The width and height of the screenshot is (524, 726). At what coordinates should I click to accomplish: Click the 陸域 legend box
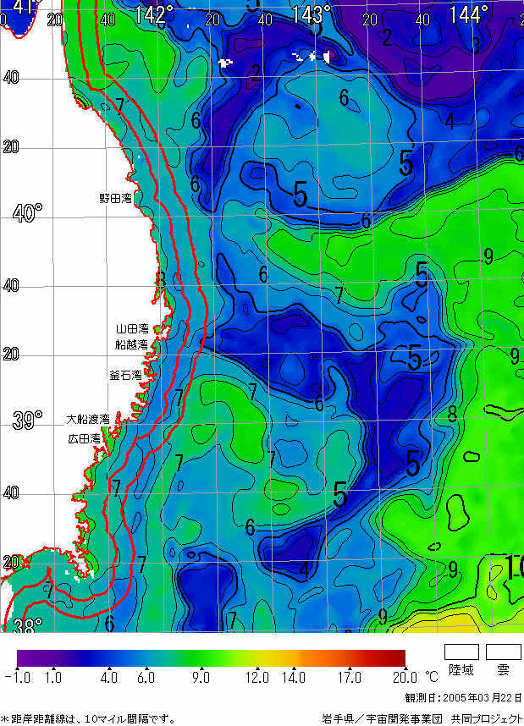[461, 652]
